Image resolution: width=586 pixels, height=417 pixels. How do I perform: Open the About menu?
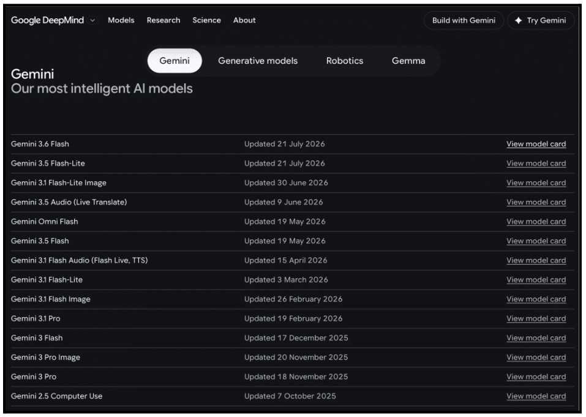[244, 20]
